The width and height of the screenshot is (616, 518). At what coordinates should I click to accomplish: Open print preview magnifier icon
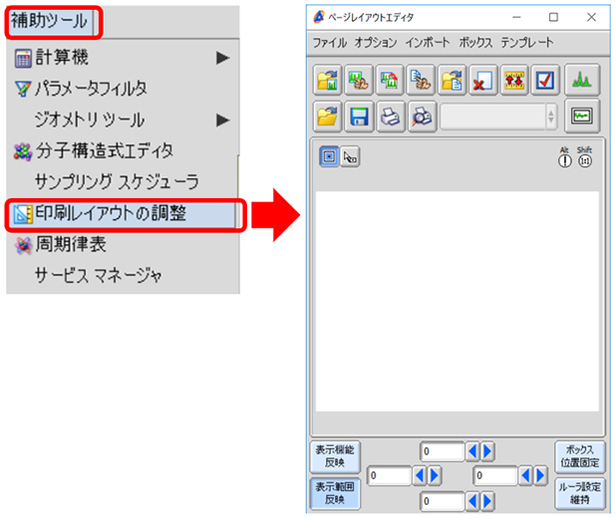(x=422, y=116)
